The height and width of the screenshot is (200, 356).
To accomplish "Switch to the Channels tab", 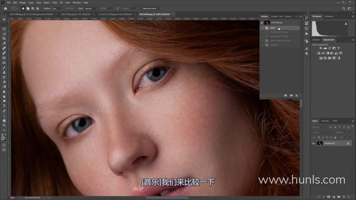I will point(325,121).
